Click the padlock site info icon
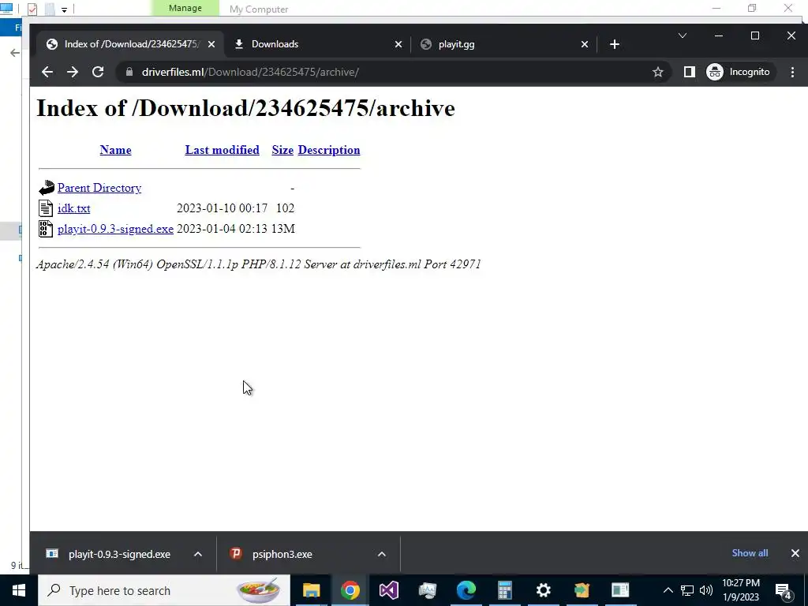808x606 pixels. tap(129, 72)
